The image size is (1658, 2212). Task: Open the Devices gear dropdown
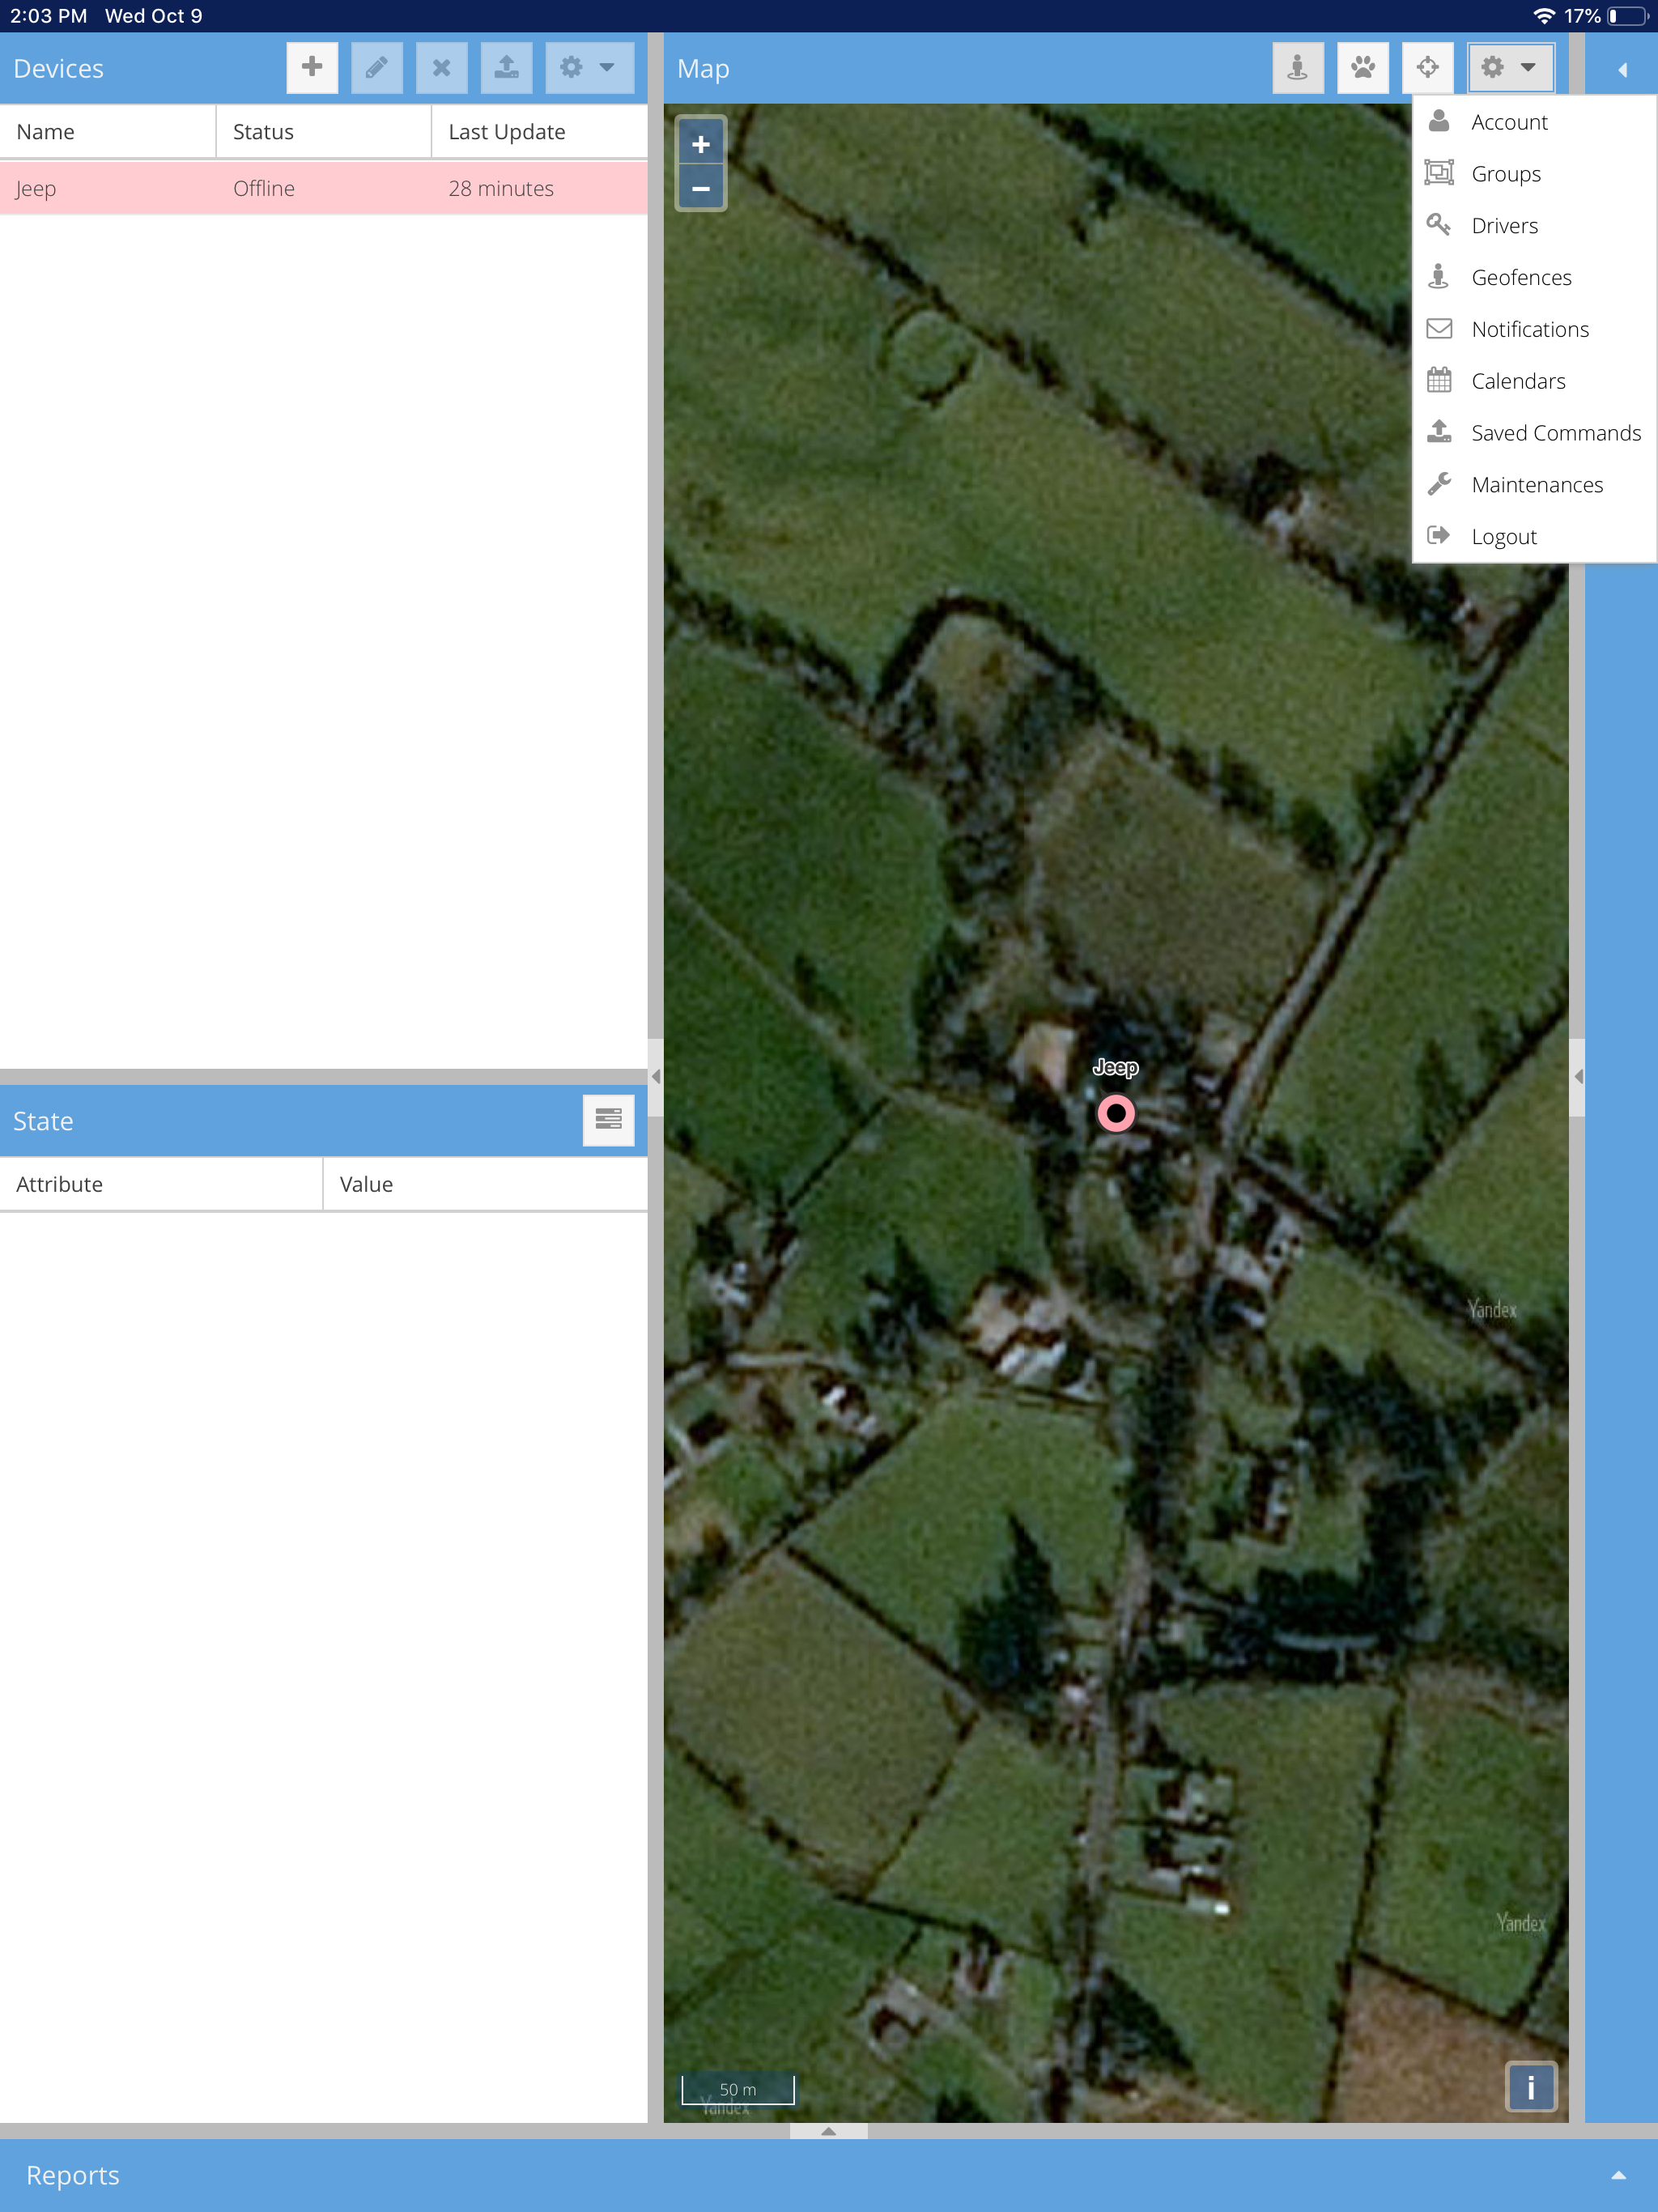point(588,68)
